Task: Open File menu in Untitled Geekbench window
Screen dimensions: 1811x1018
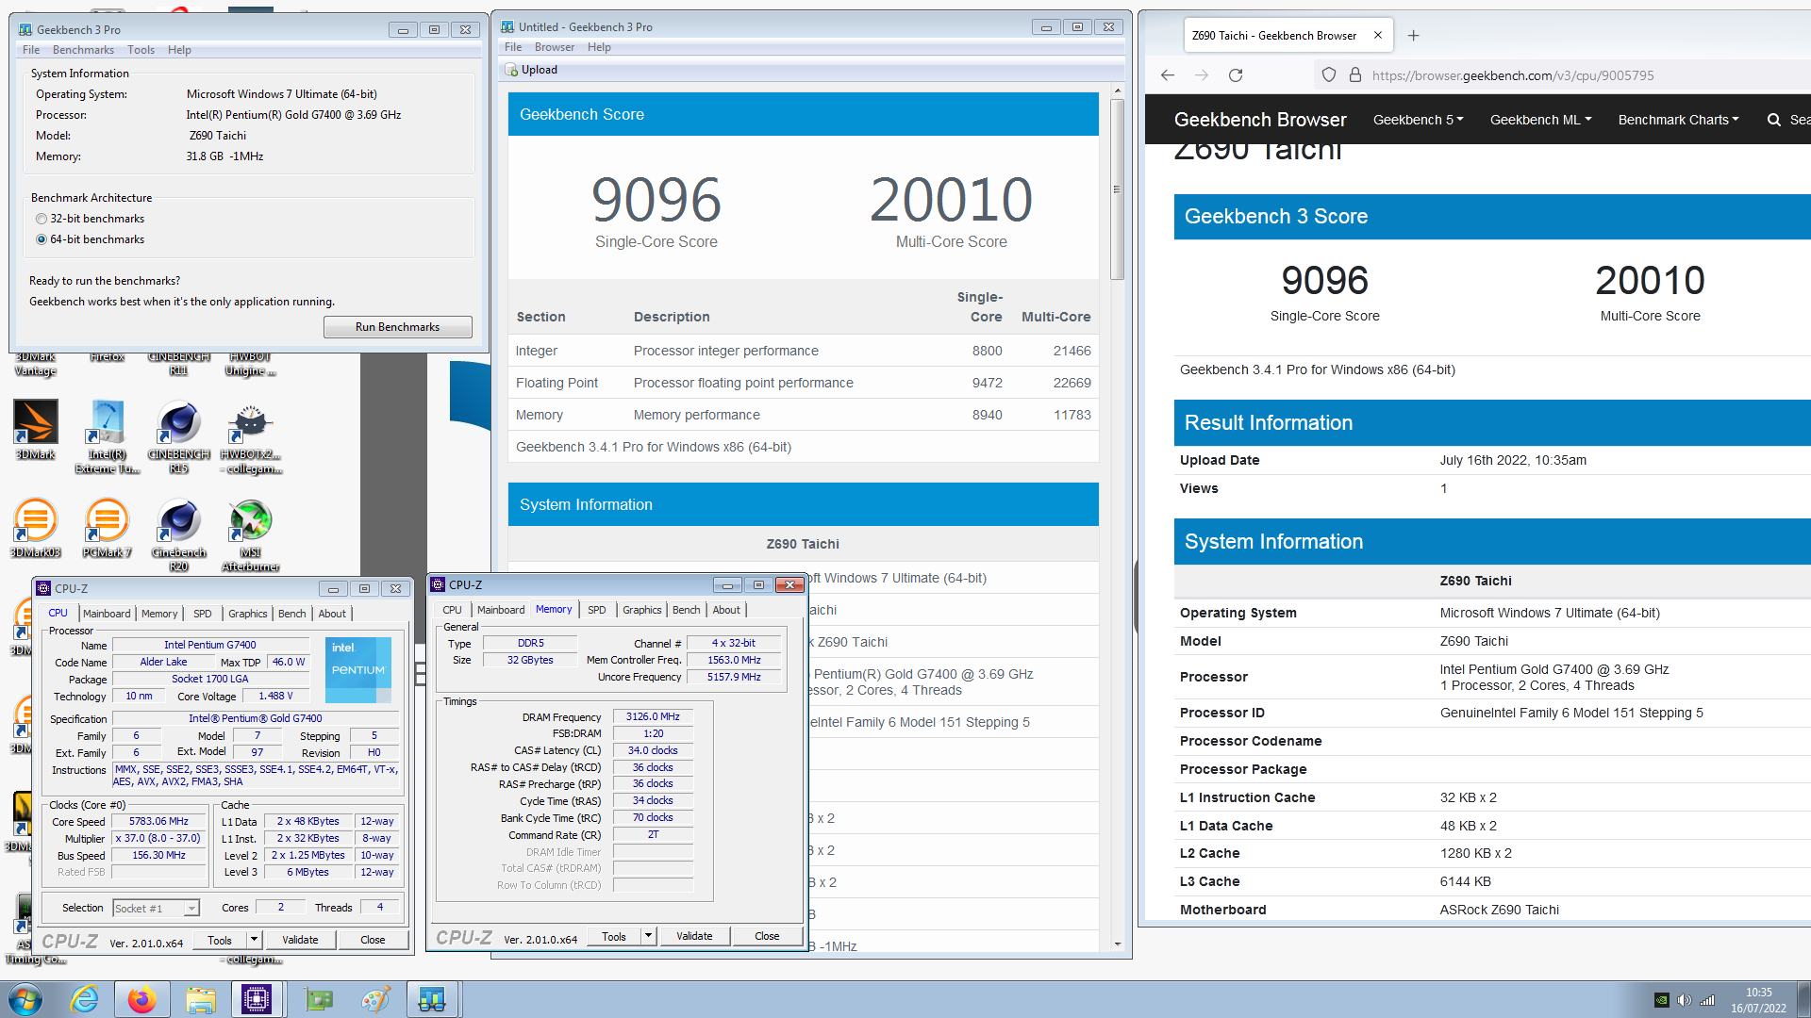Action: pyautogui.click(x=513, y=47)
